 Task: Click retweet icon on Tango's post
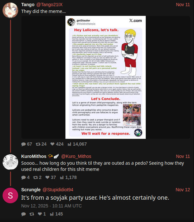38,144
